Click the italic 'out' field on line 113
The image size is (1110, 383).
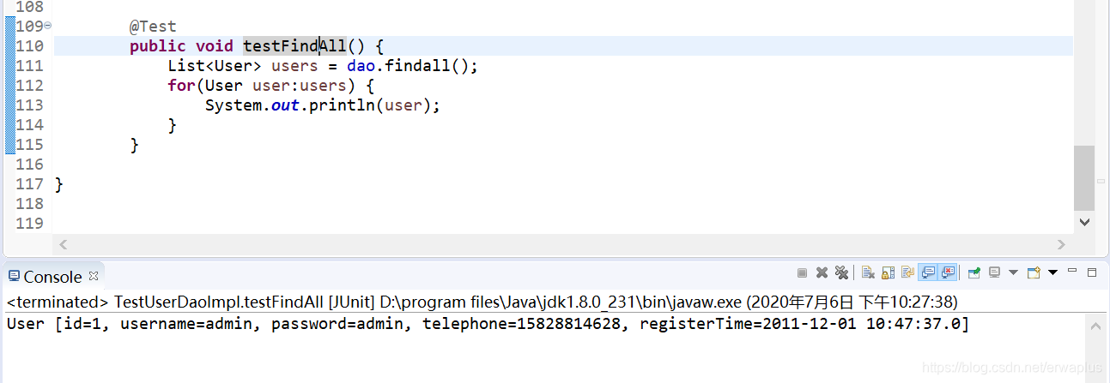285,105
